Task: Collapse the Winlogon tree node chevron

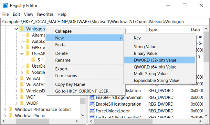Action: coord(16,29)
